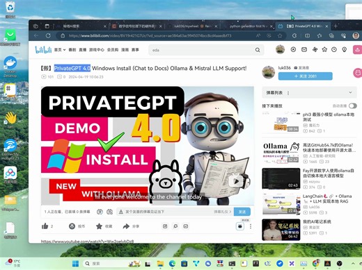The image size is (362, 270).
Task: Open Docker Desktop shortcut on the desktop
Action: pyautogui.click(x=10, y=67)
